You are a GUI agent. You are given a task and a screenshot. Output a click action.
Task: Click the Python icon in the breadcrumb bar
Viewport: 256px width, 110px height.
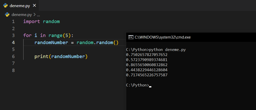coord(7,14)
